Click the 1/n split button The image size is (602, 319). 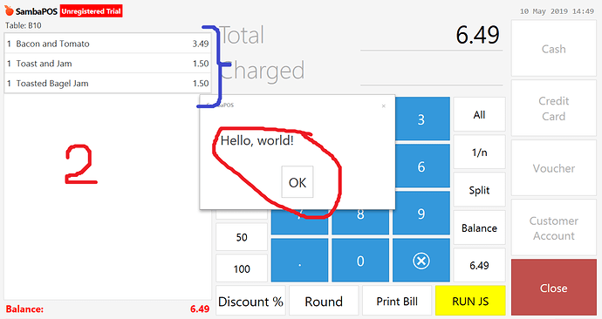click(479, 152)
